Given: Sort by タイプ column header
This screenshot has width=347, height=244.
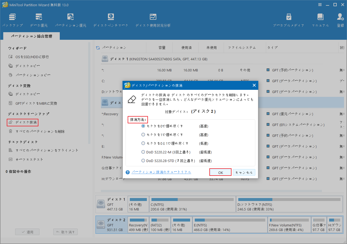Looking at the screenshot, I should click(302, 48).
